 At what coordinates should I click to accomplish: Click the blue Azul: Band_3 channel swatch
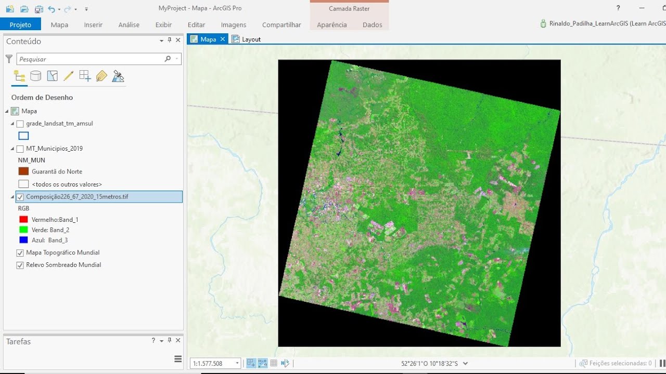click(23, 240)
